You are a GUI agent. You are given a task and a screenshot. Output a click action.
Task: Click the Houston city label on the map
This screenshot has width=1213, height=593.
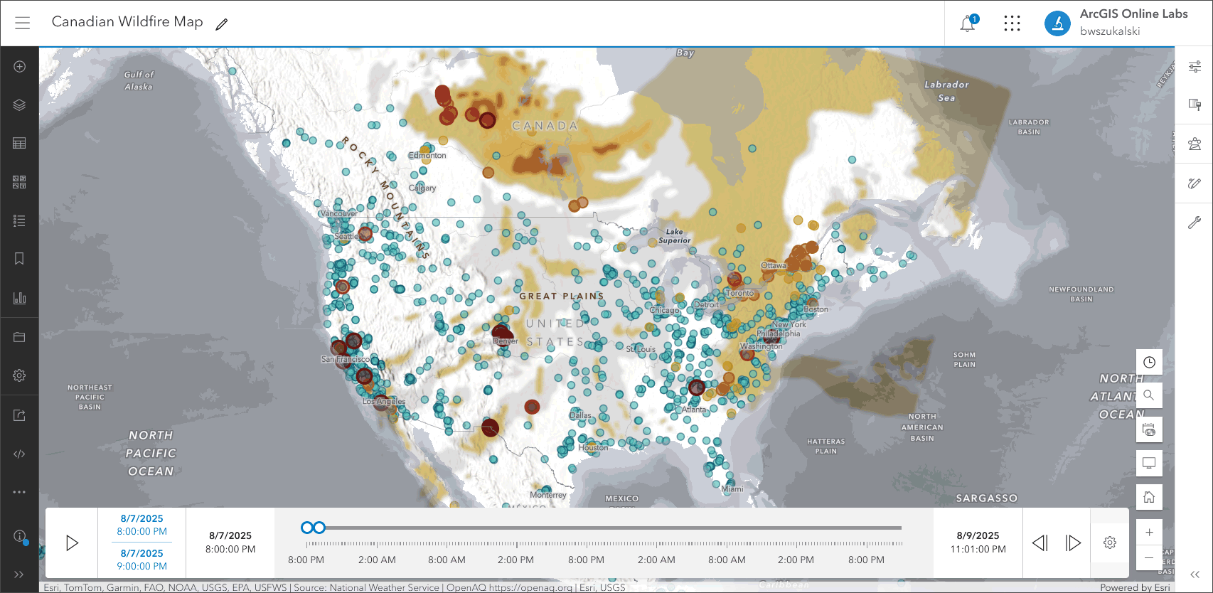click(x=593, y=448)
